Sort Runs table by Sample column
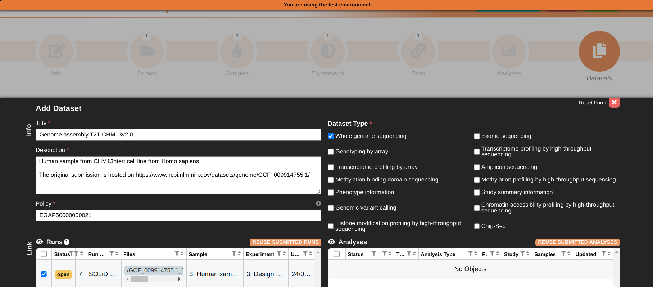This screenshot has width=653, height=287. [239, 254]
